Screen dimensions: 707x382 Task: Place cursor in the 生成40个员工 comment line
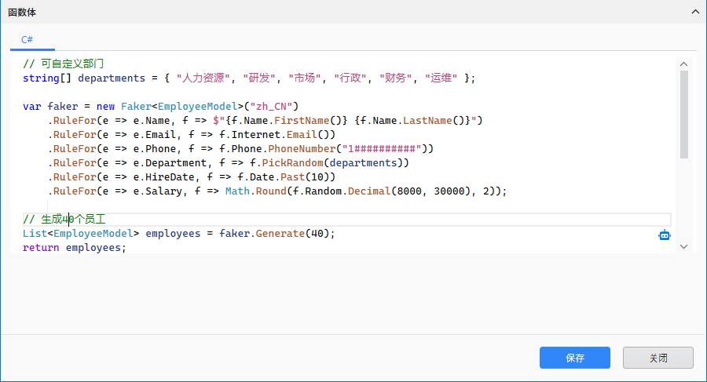[x=71, y=220]
